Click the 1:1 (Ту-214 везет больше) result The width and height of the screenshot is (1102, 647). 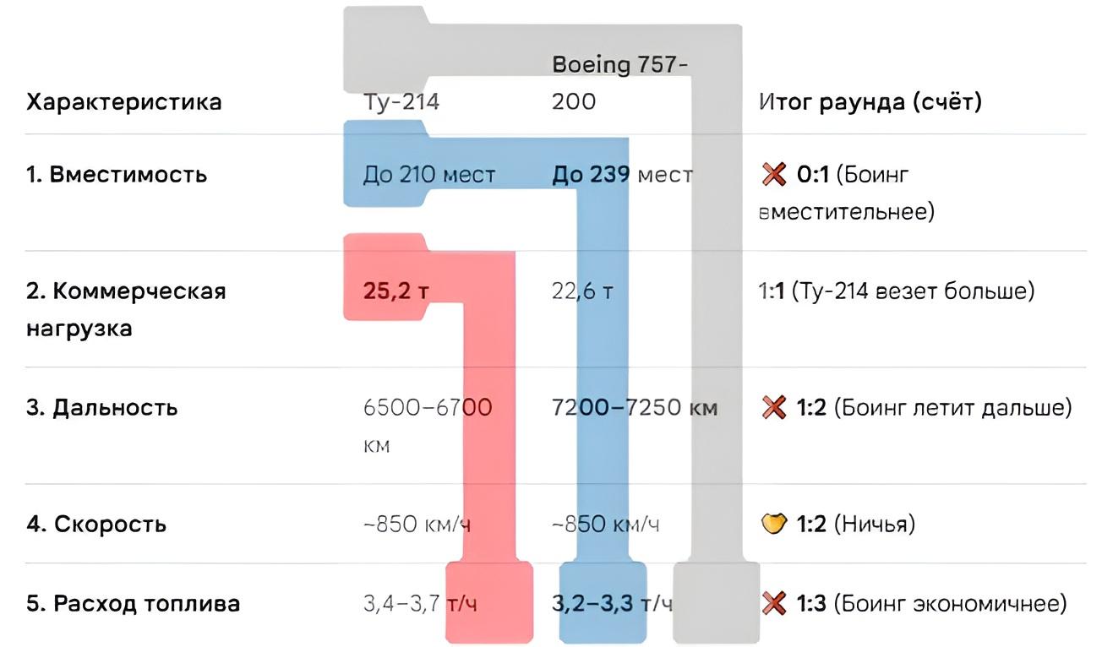coord(897,292)
